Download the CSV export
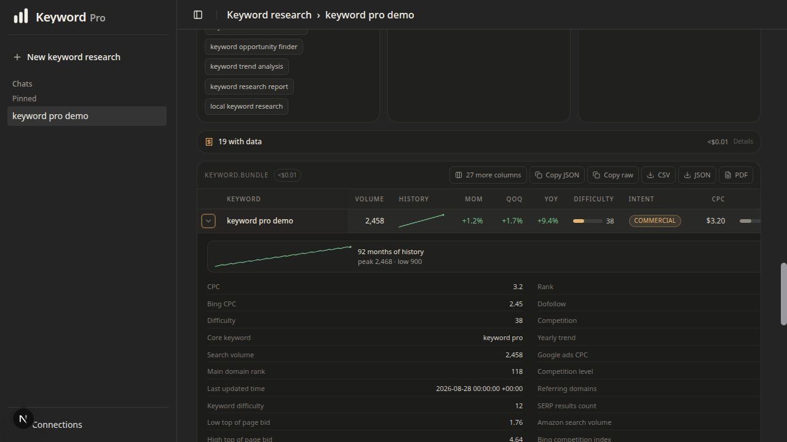787x442 pixels. pyautogui.click(x=658, y=175)
